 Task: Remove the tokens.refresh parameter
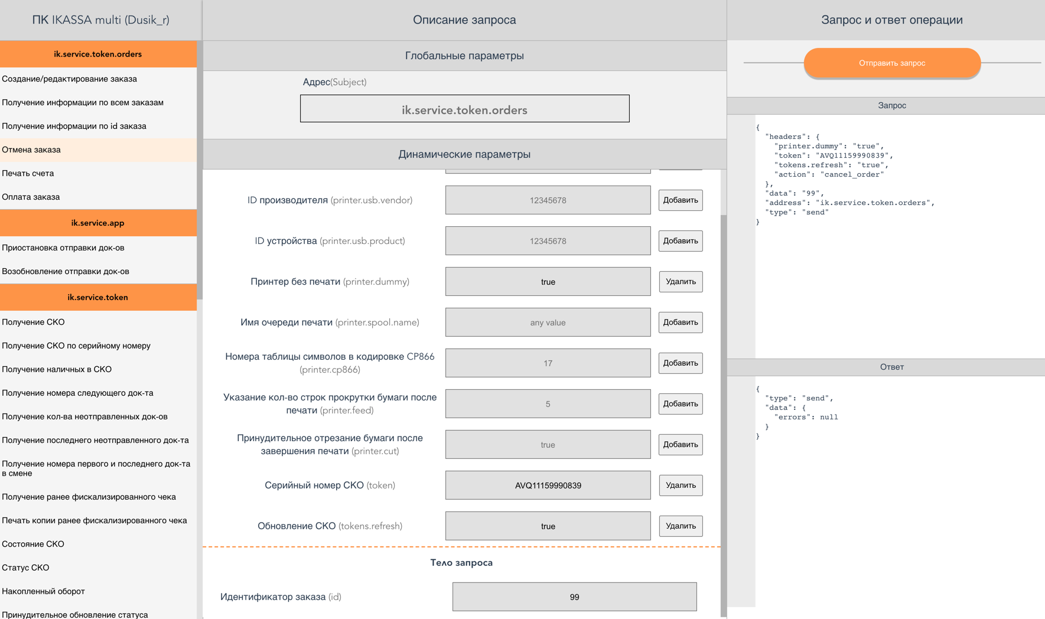680,526
